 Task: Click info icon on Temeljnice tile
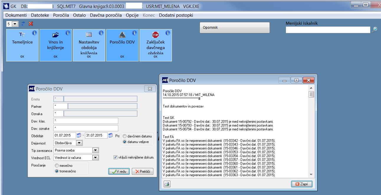[35, 33]
